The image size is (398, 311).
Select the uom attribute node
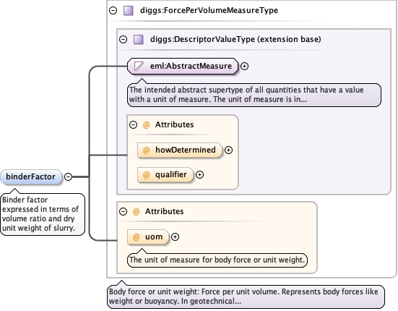coord(148,237)
